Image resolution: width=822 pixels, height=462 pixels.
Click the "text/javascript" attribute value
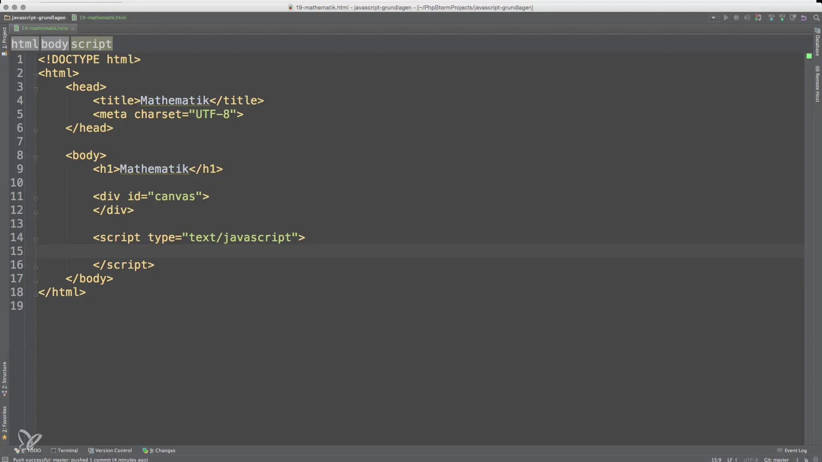pos(240,237)
